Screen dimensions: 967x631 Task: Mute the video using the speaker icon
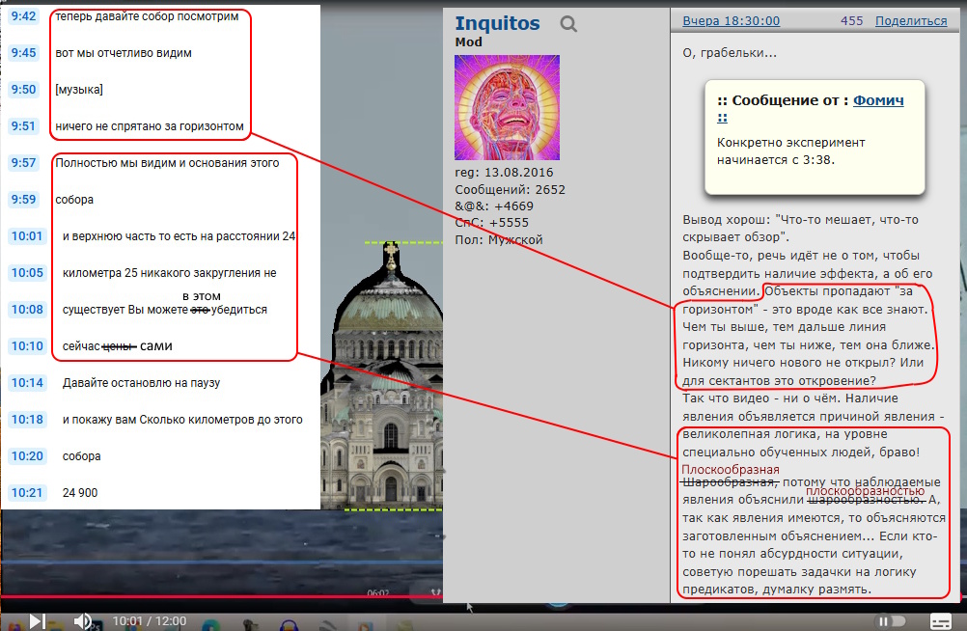click(x=82, y=621)
